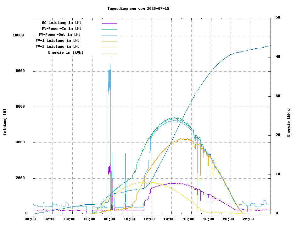Click right axis value 10

pos(278,174)
